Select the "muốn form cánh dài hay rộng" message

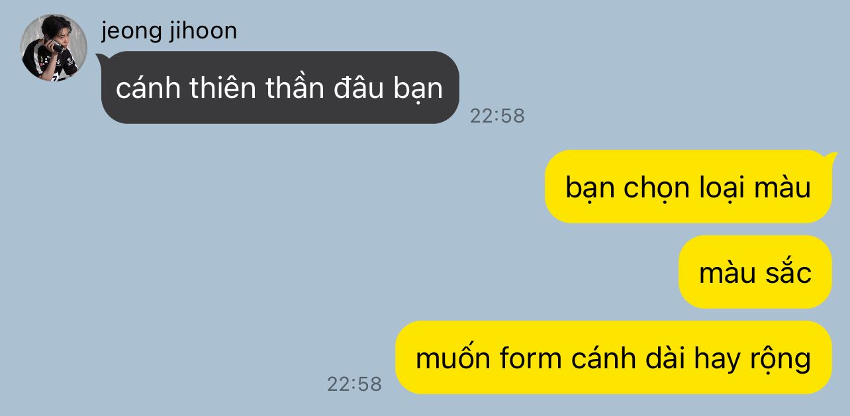point(614,358)
